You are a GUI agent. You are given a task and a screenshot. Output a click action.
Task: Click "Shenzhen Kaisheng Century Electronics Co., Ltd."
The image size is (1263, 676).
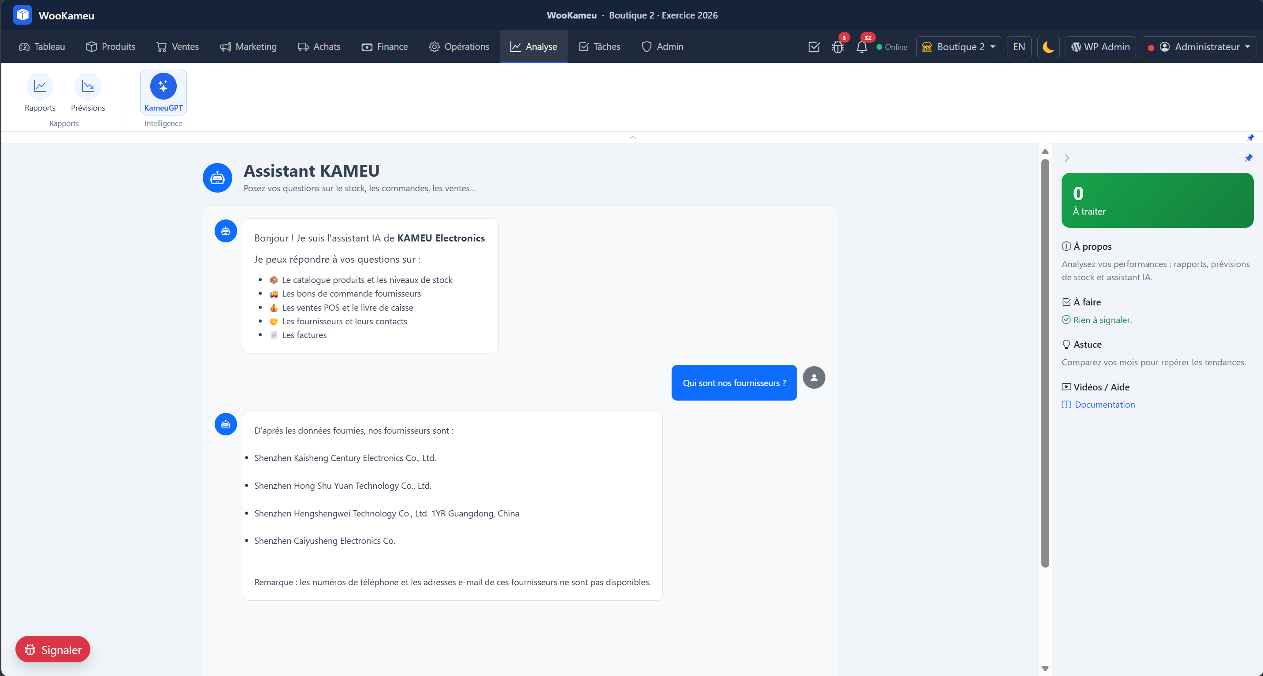(345, 458)
